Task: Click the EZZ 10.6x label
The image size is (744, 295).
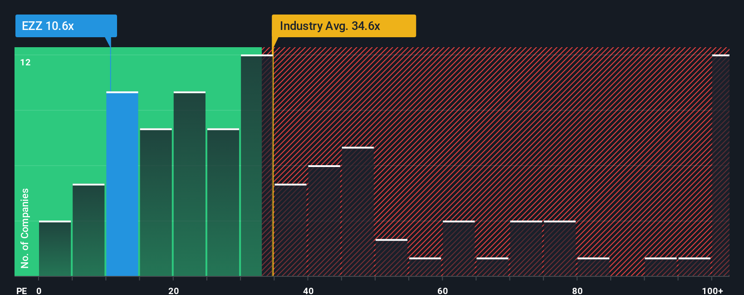Action: point(66,26)
